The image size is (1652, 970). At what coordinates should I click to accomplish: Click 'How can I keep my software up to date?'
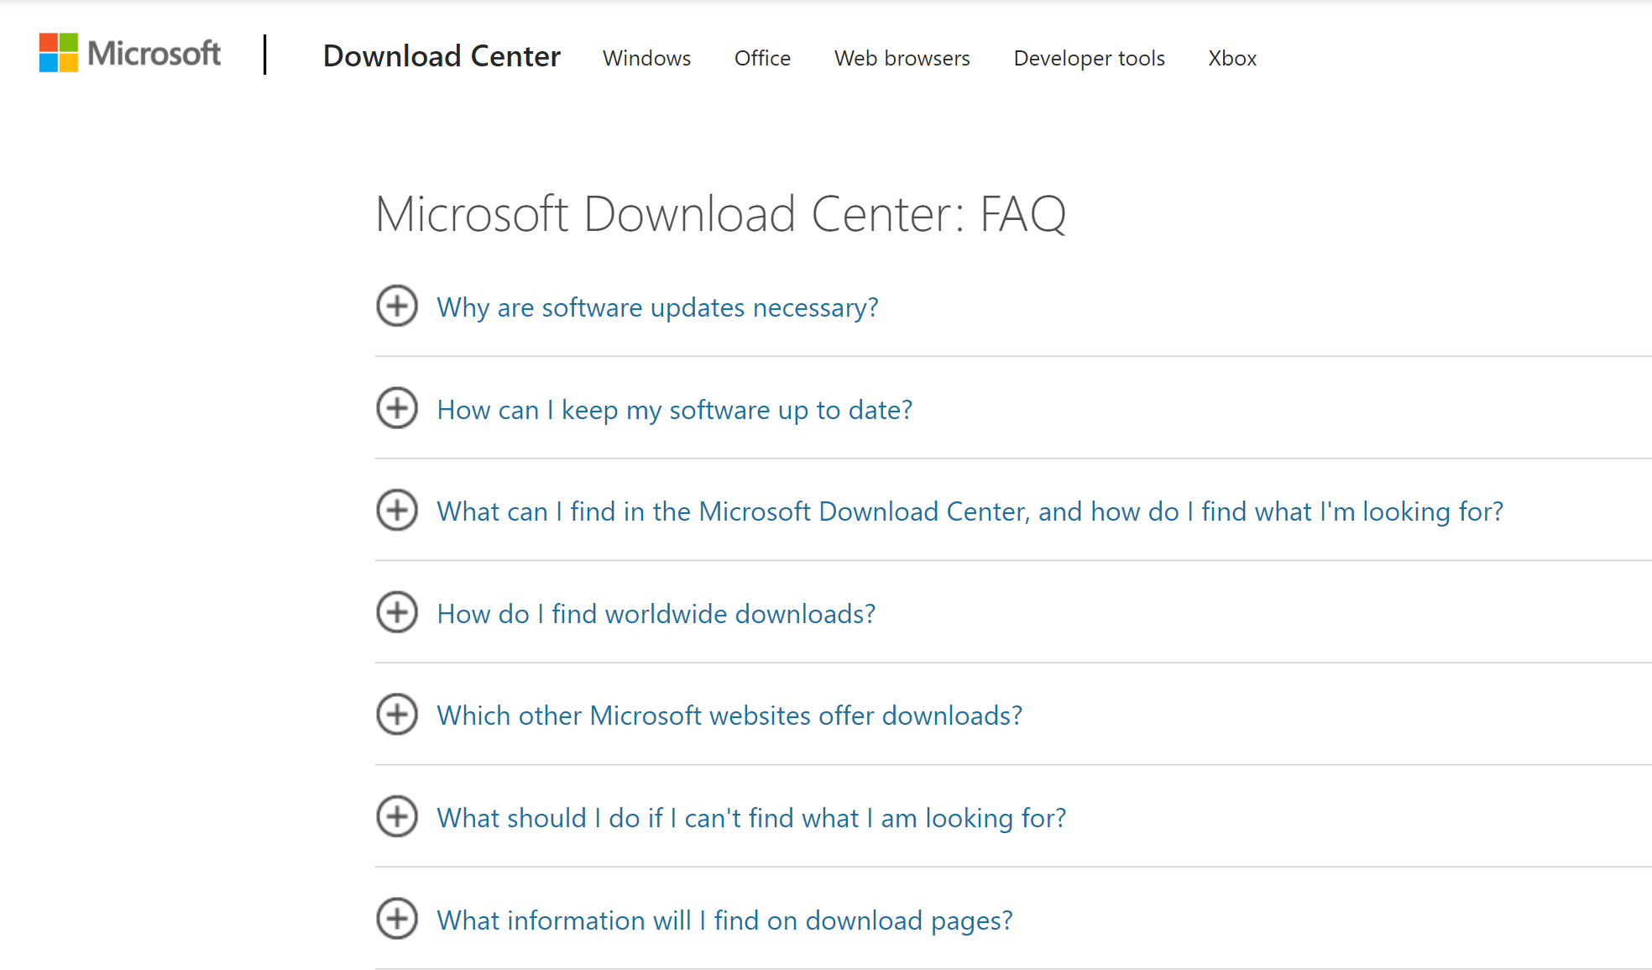[674, 410]
